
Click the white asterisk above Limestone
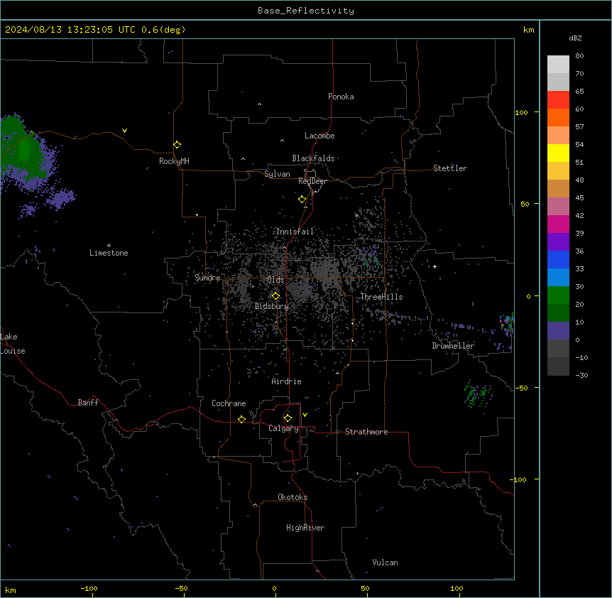pyautogui.click(x=109, y=246)
